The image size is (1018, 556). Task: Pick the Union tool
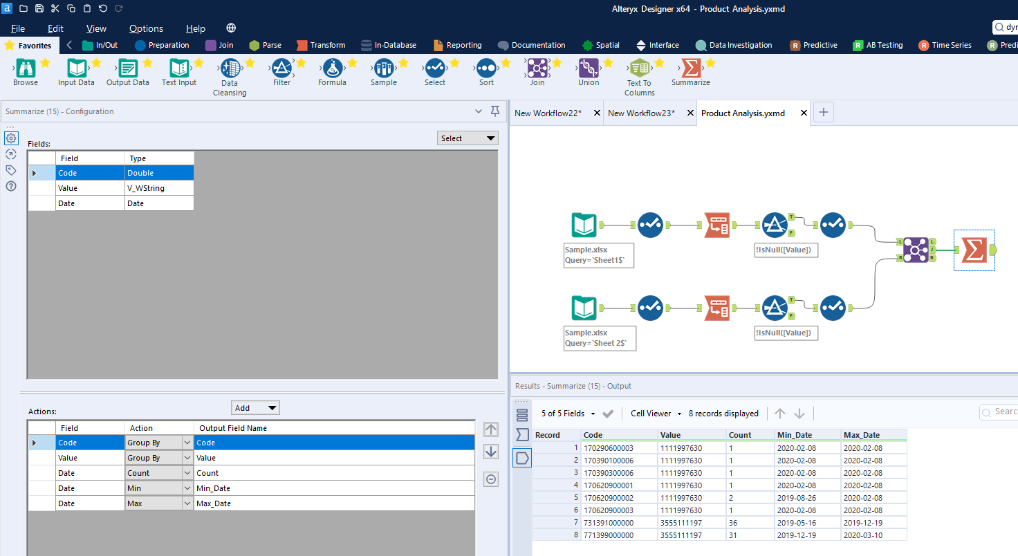coord(588,69)
